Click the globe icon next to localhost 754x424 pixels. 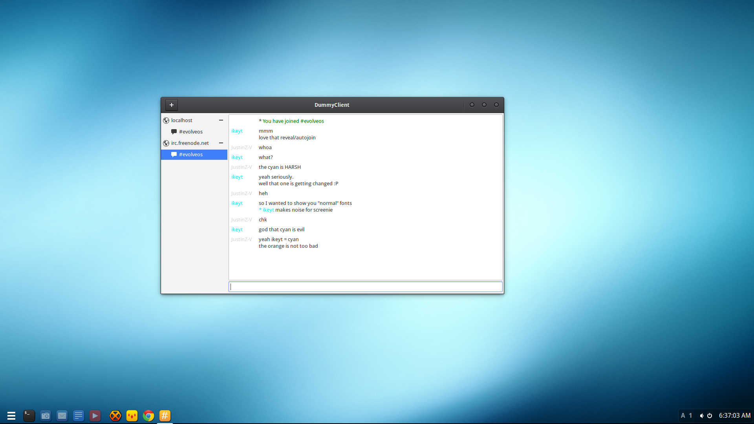click(x=166, y=121)
